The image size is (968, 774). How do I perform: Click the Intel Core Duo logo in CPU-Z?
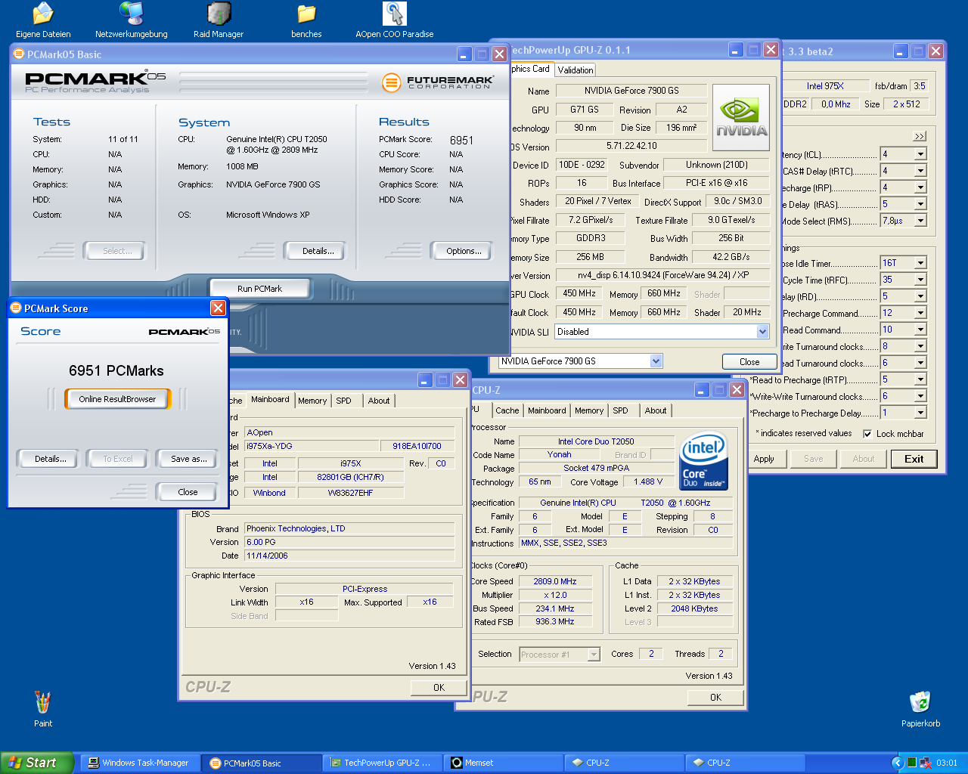point(703,461)
